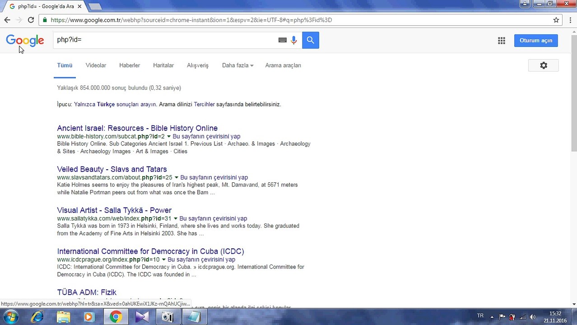Expand dropdown arrow next to icdcprague.org URL

coord(164,260)
